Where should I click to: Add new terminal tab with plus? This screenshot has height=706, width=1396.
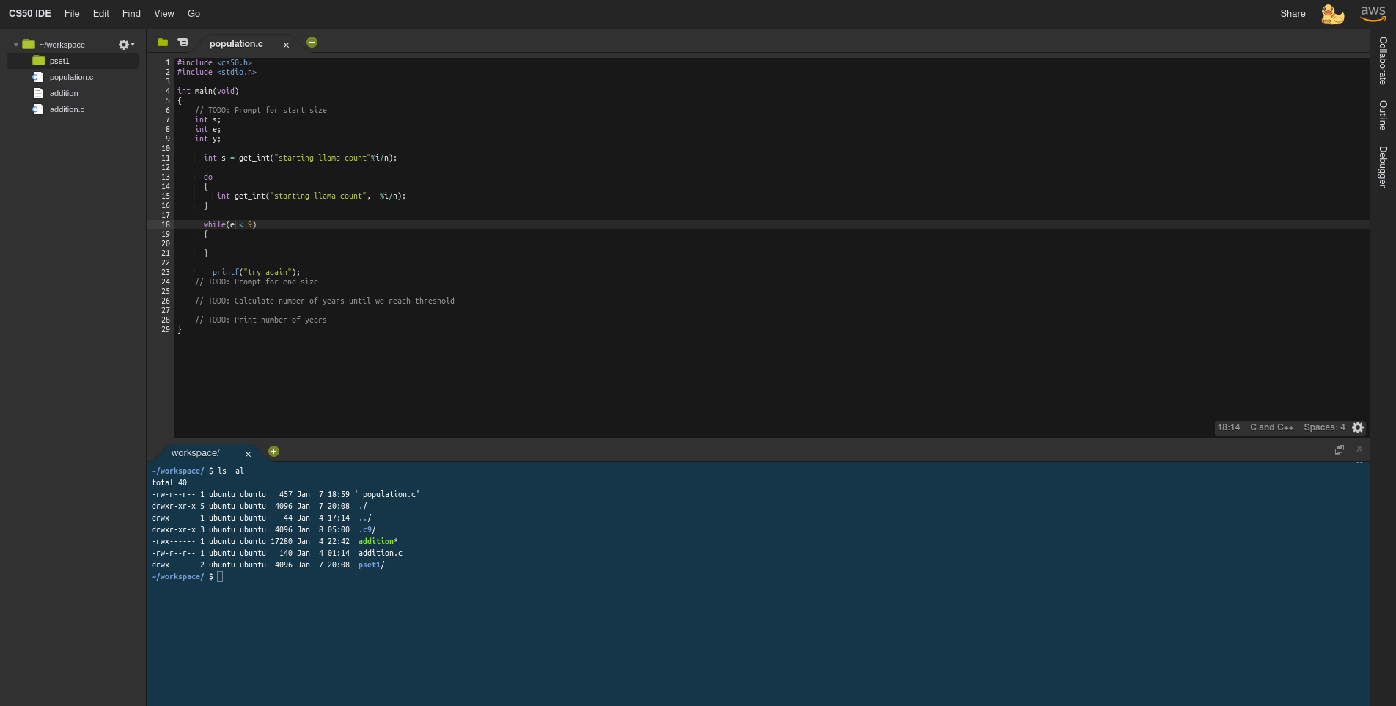point(273,452)
